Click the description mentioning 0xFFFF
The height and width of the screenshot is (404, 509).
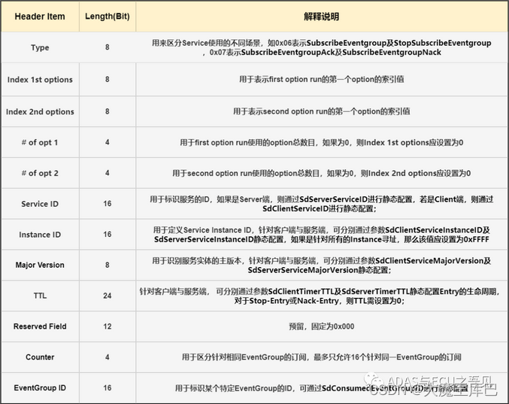point(321,235)
